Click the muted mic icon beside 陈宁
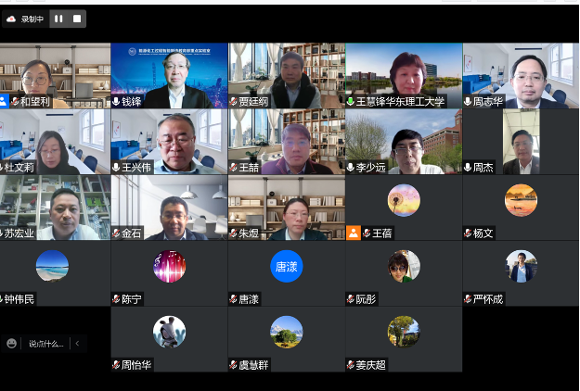This screenshot has width=580, height=391. pos(116,298)
